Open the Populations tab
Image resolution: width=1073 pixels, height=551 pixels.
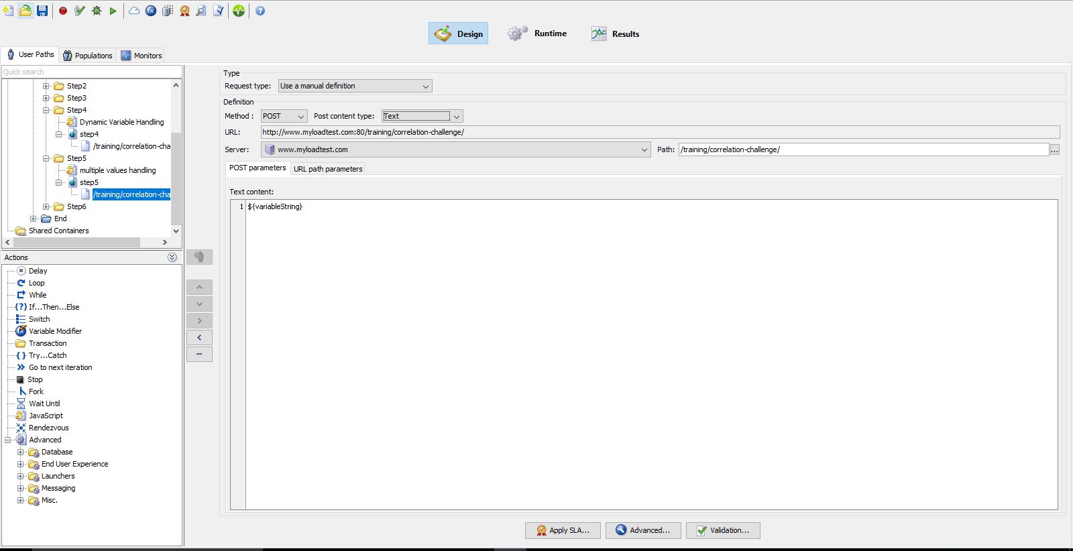(88, 56)
